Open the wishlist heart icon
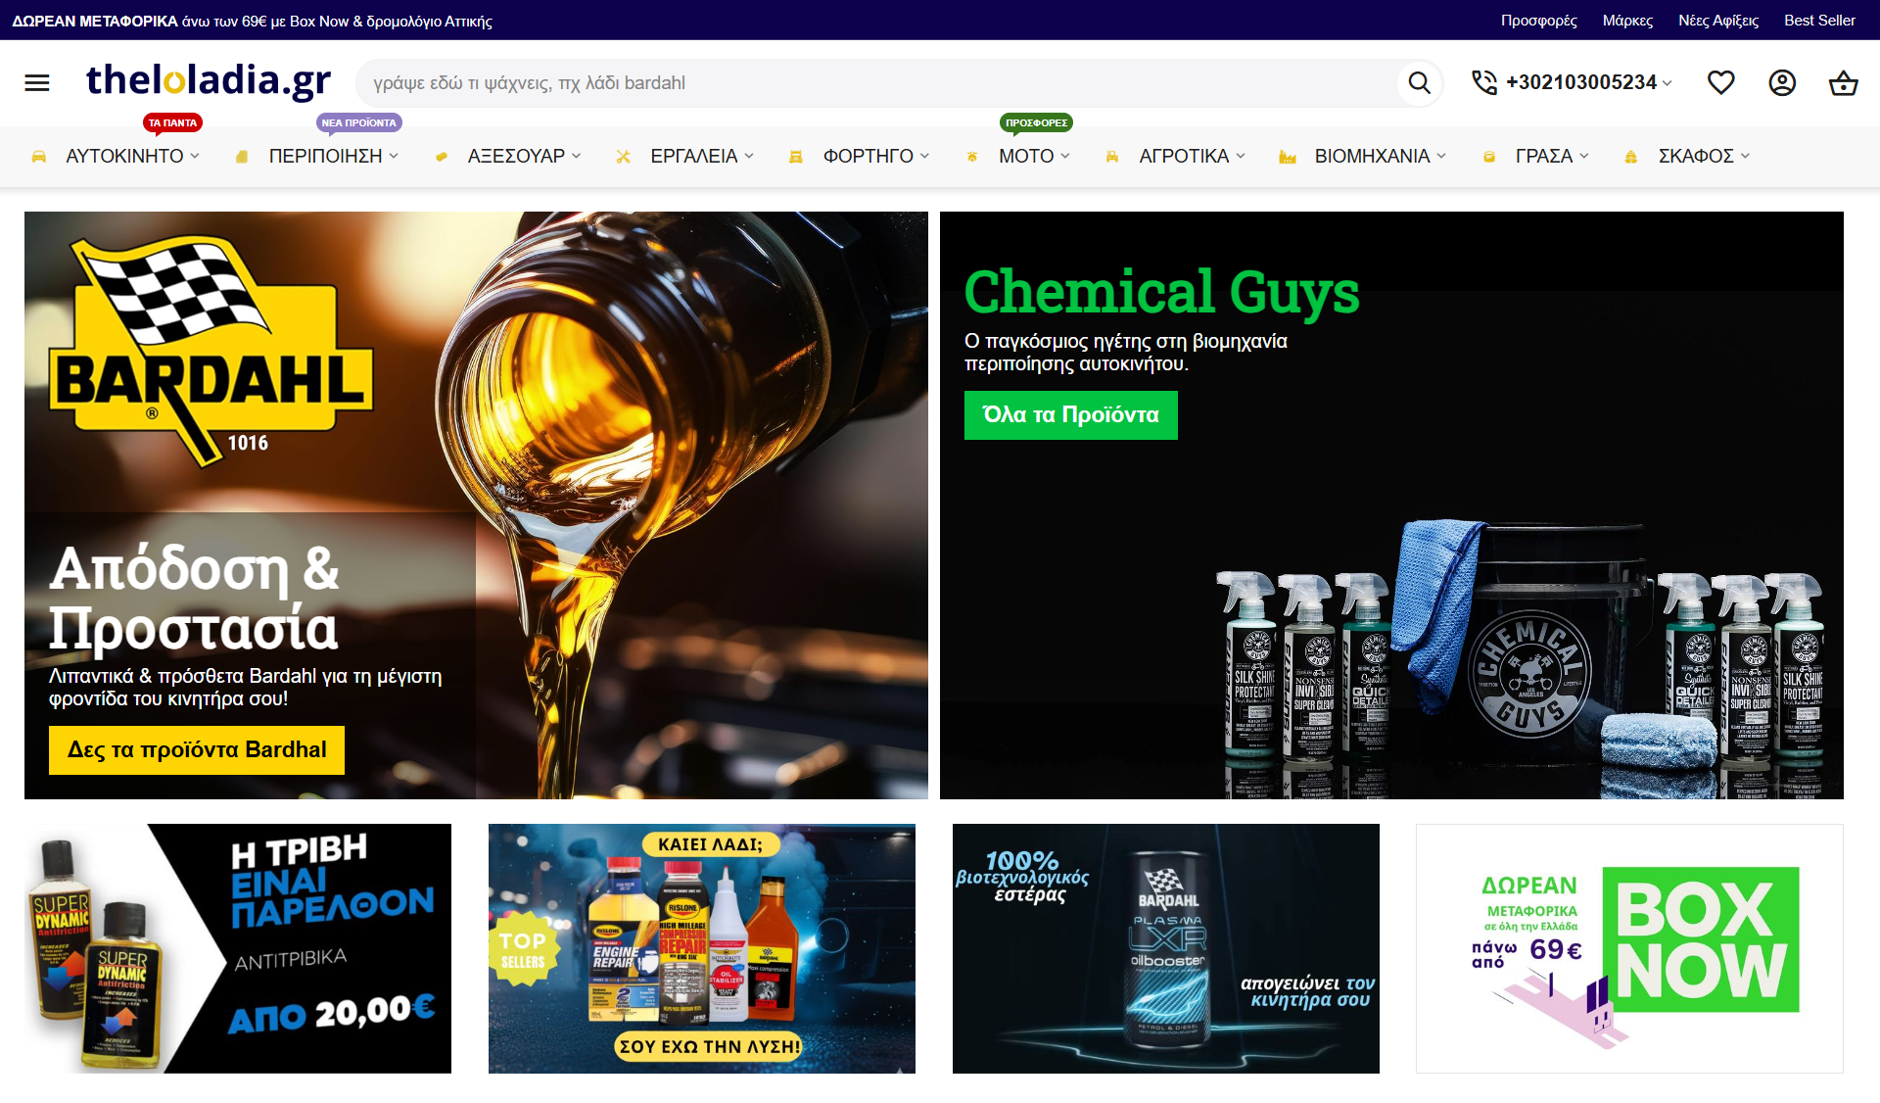The image size is (1880, 1103). pos(1720,83)
